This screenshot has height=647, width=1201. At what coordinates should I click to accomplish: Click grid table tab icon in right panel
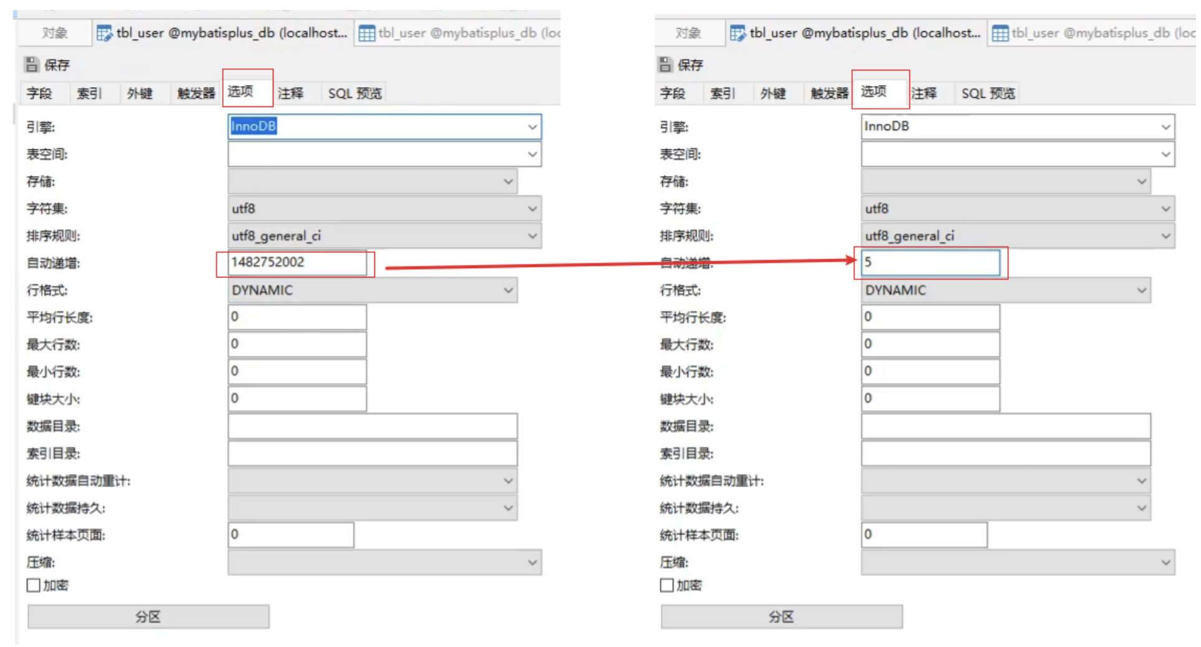(1000, 33)
